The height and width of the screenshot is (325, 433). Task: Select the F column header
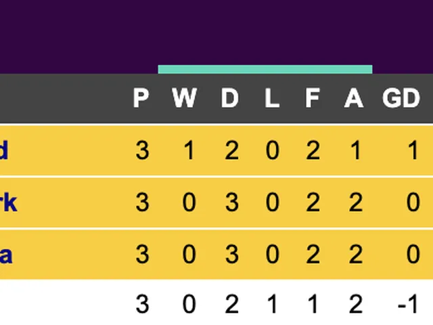312,99
